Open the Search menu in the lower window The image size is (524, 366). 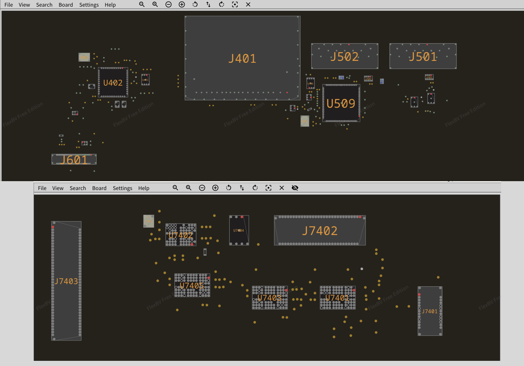pyautogui.click(x=78, y=188)
